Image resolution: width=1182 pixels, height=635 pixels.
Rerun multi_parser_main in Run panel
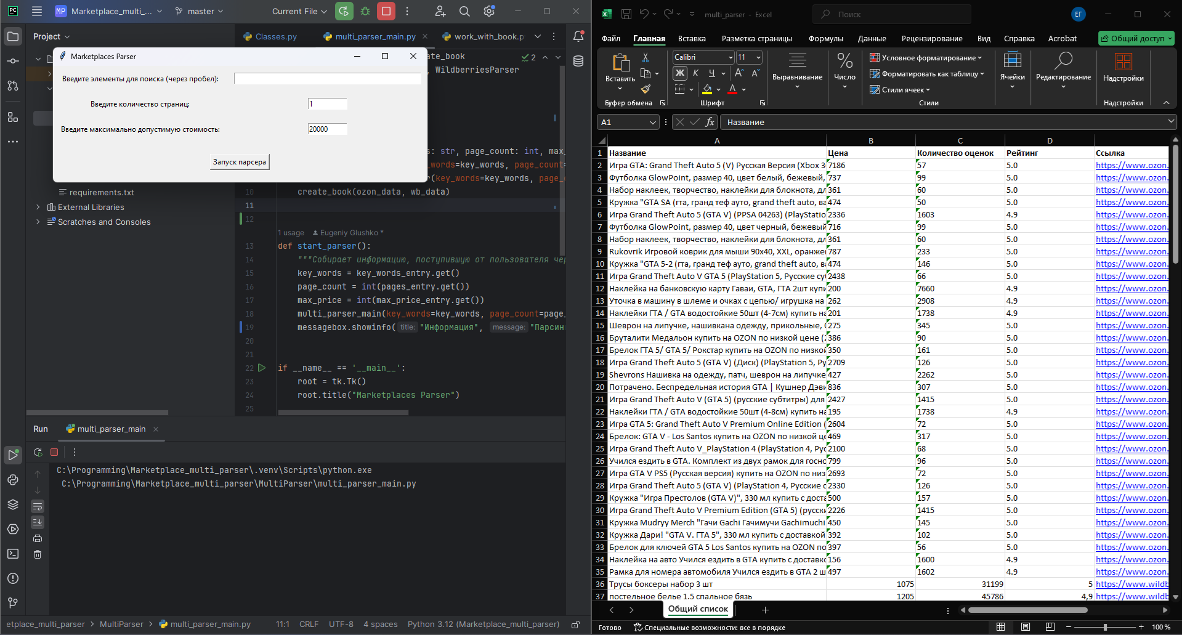(38, 452)
